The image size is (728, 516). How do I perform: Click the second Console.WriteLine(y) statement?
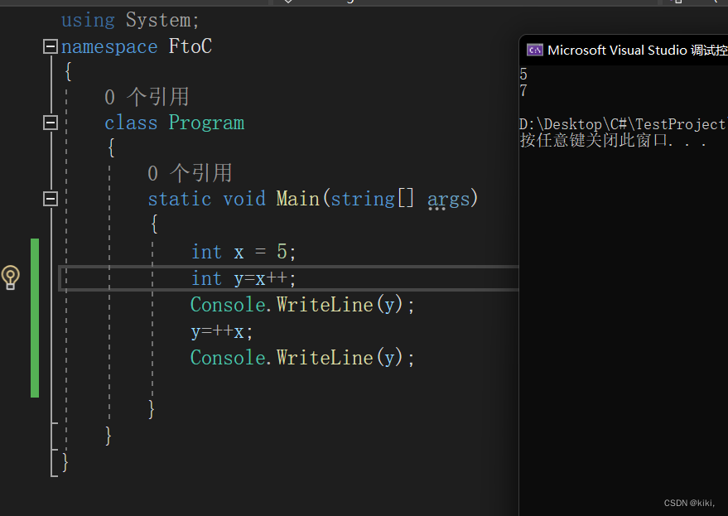(x=302, y=358)
